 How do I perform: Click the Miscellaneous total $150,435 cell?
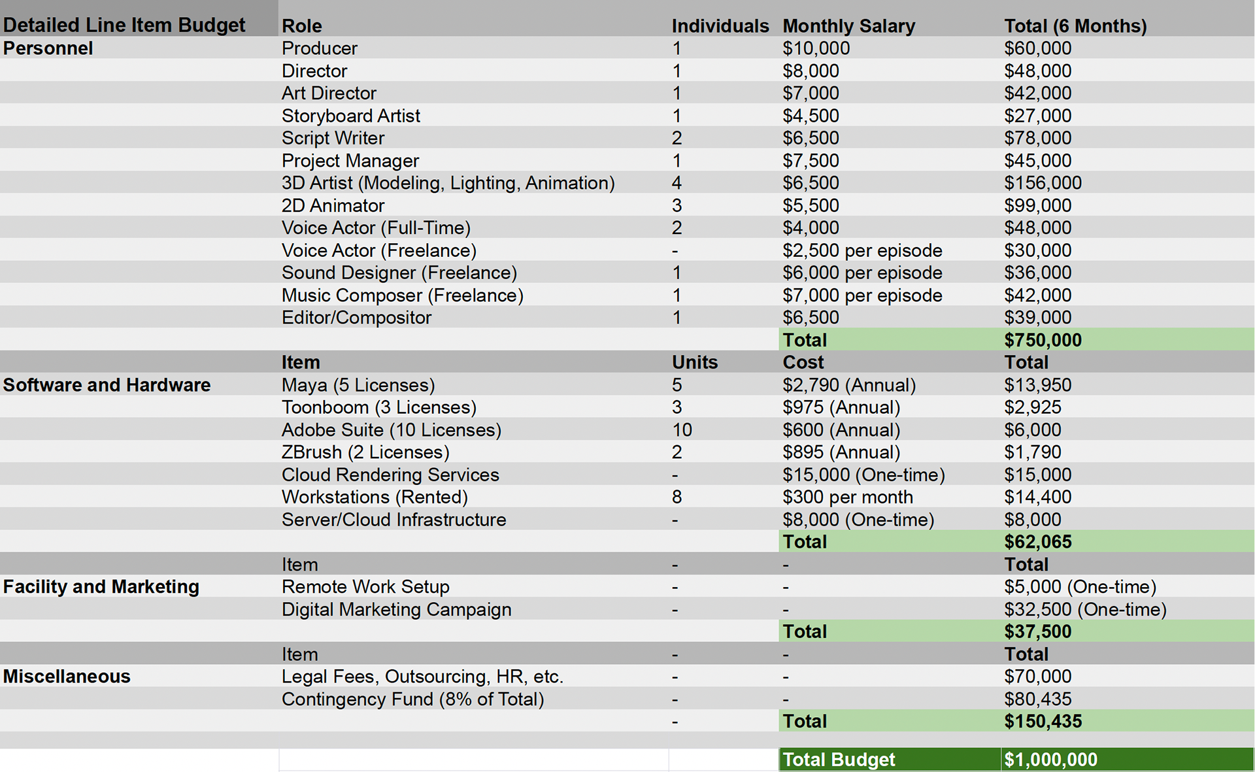[x=1043, y=722]
